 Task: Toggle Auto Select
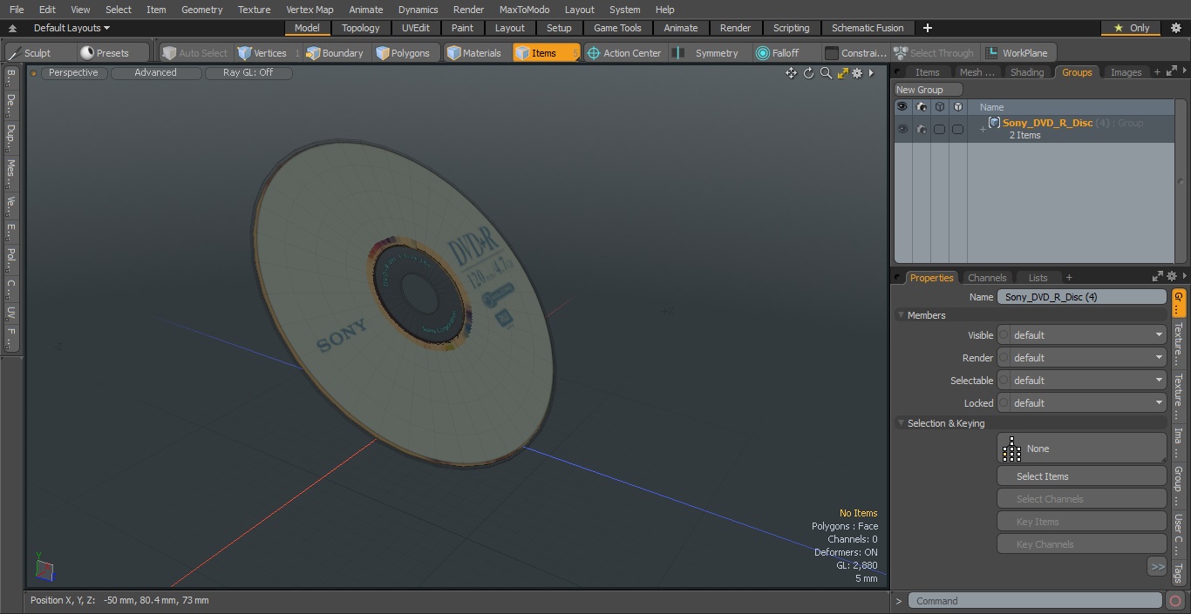pyautogui.click(x=194, y=53)
